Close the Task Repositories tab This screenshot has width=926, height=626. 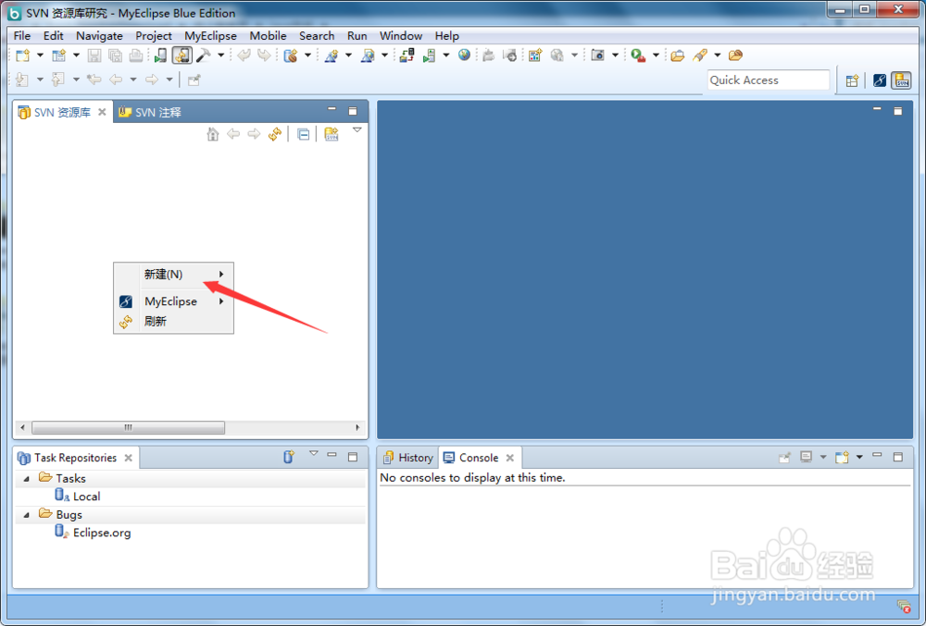128,458
